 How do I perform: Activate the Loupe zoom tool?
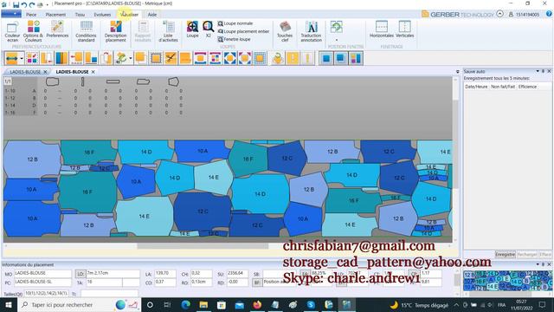[x=192, y=29]
